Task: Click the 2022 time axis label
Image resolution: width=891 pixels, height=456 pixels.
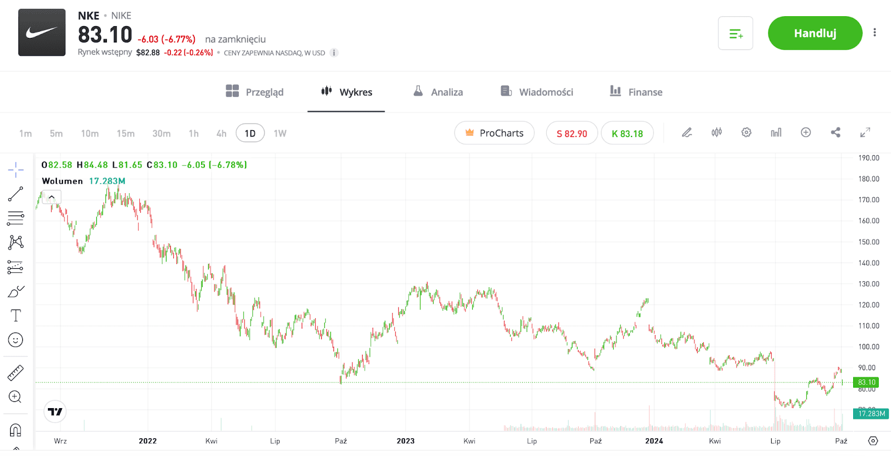Action: coord(148,441)
